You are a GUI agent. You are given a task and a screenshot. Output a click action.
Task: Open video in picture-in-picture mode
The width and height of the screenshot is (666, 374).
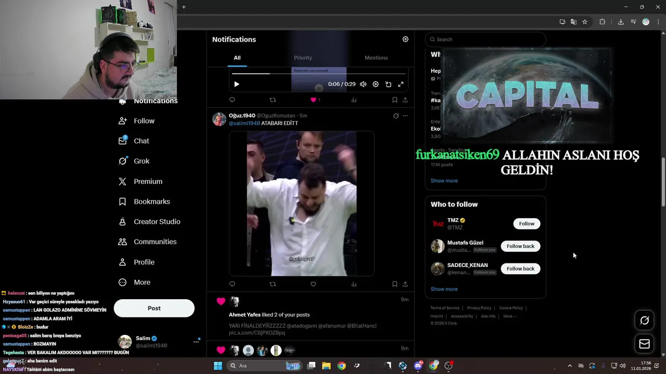pos(388,84)
